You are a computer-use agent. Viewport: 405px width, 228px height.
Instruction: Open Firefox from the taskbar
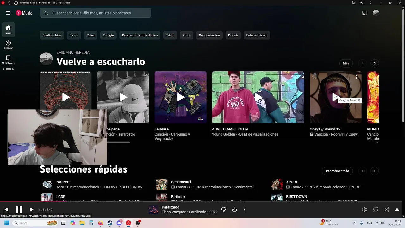click(101, 223)
